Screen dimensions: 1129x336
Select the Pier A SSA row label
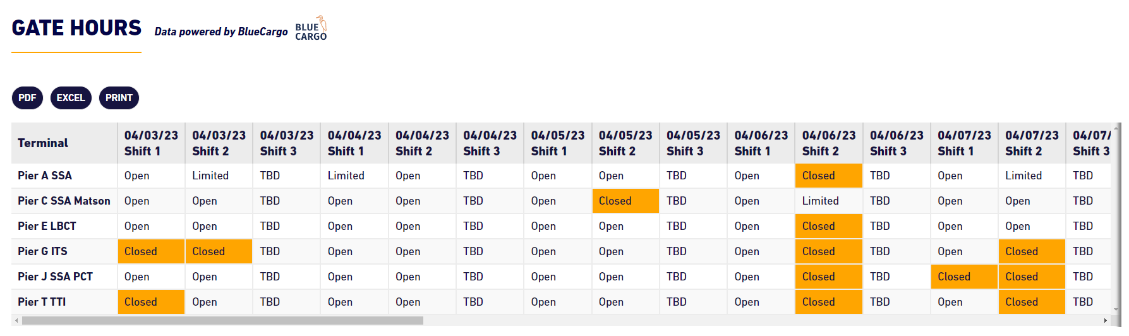coord(45,176)
